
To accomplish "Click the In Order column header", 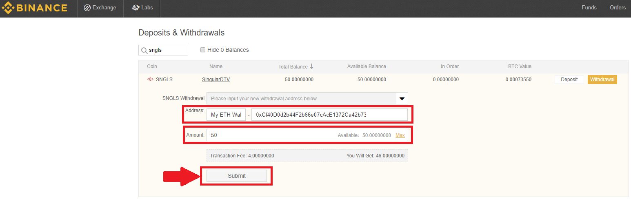I will tap(450, 66).
